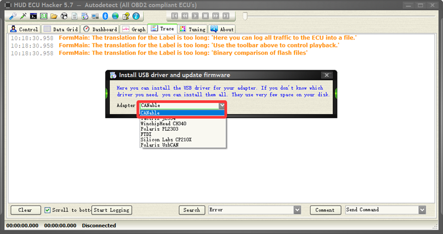
Task: Expand the Send Command dropdown arrow
Action: coord(422,210)
